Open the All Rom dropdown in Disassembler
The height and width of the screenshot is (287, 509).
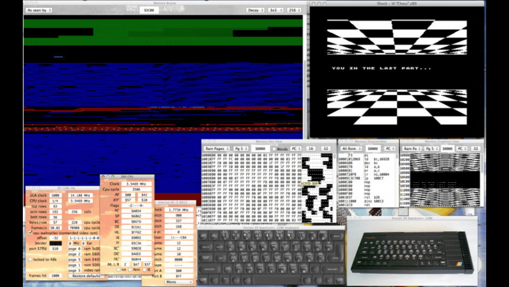[x=352, y=149]
